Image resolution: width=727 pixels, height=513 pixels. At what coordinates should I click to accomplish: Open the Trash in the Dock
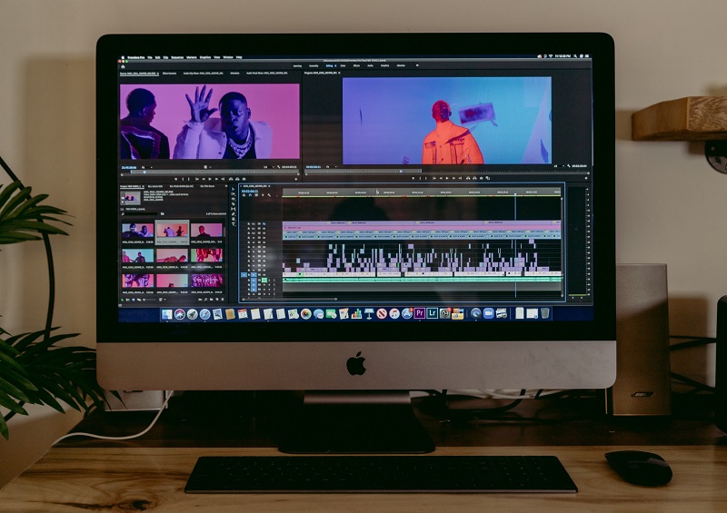pyautogui.click(x=544, y=313)
